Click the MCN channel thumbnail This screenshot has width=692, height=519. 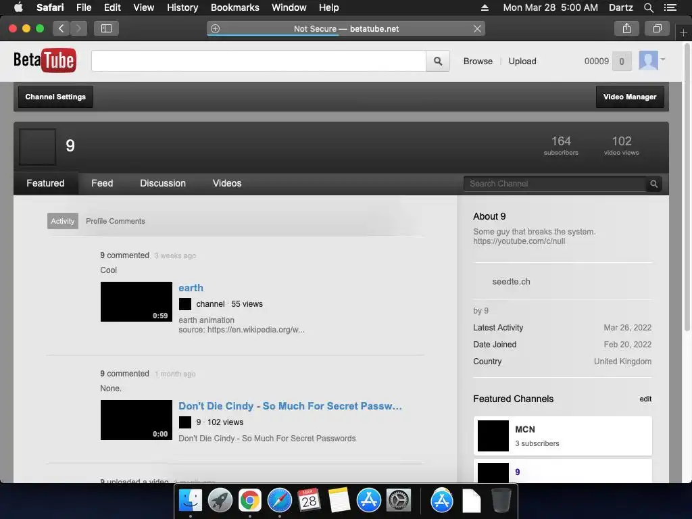click(493, 436)
